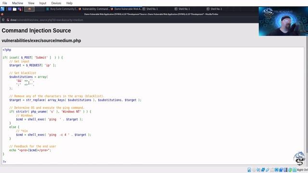The image size is (308, 173).
Task: Click the '&&' => '' array entry
Action: [x=25, y=81]
